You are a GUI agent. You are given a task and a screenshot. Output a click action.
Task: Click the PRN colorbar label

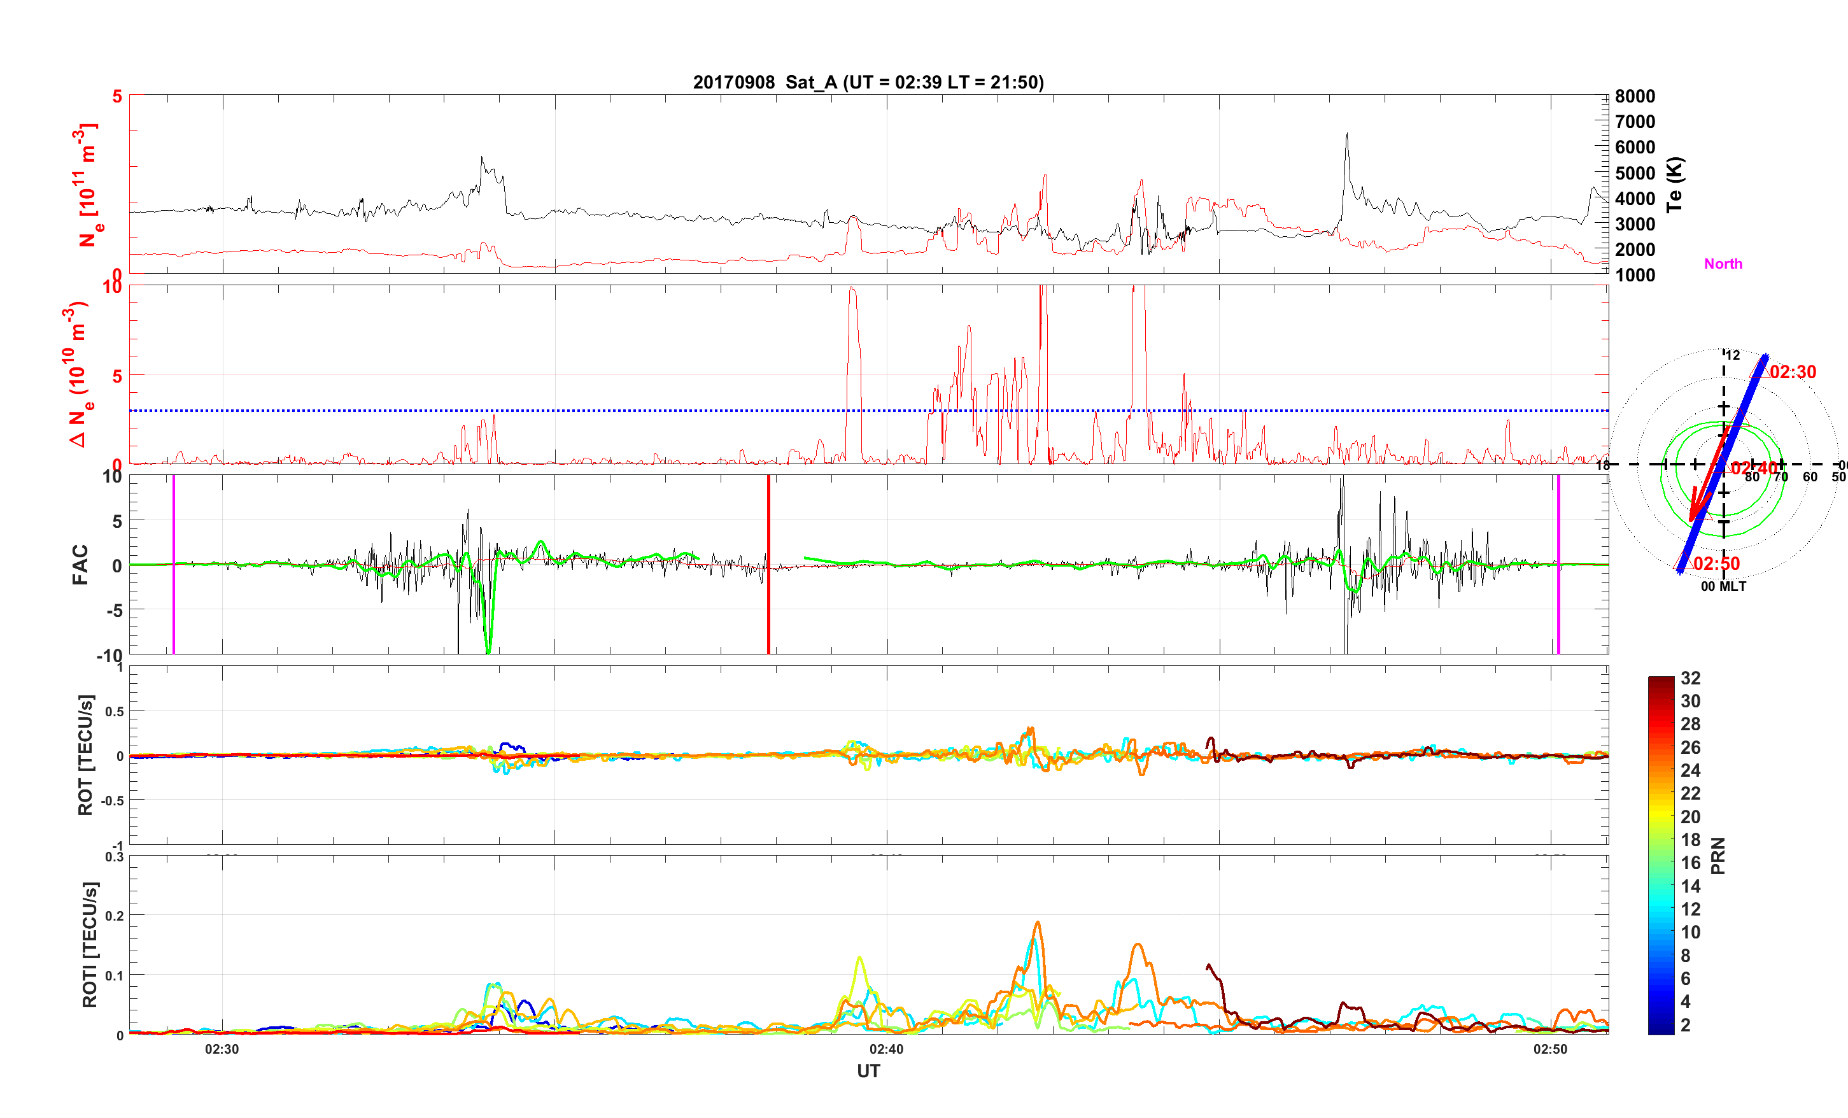1718,856
